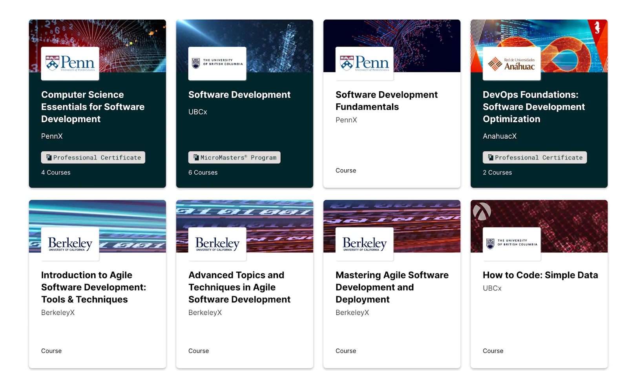Click MicroMasters Program badge on UBCx card
The height and width of the screenshot is (371, 628).
point(234,157)
